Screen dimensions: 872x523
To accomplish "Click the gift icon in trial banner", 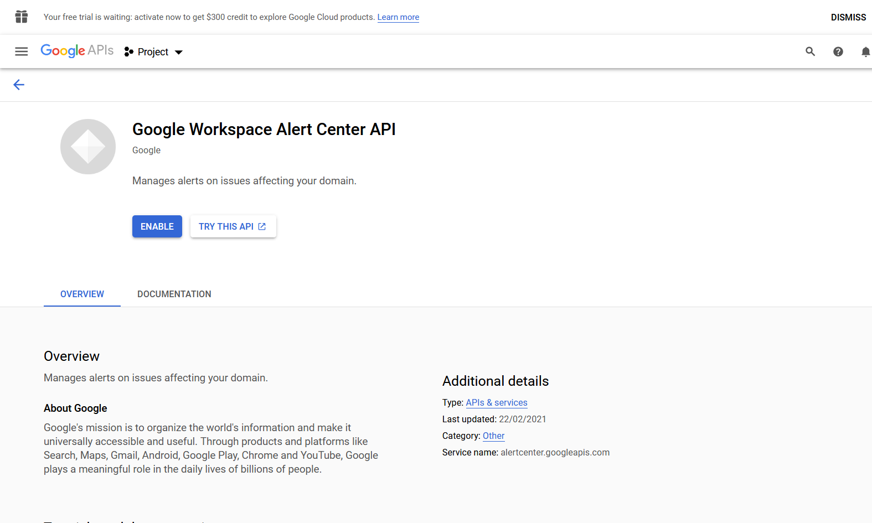I will coord(21,17).
